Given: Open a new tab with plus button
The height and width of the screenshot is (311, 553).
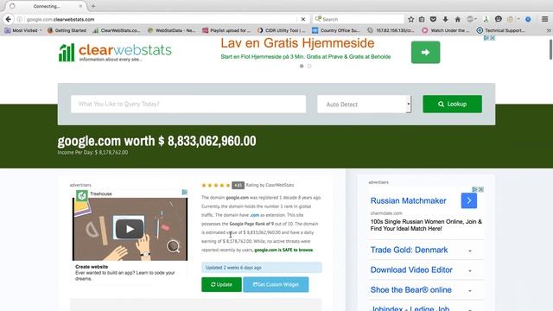Looking at the screenshot, I should [x=93, y=6].
